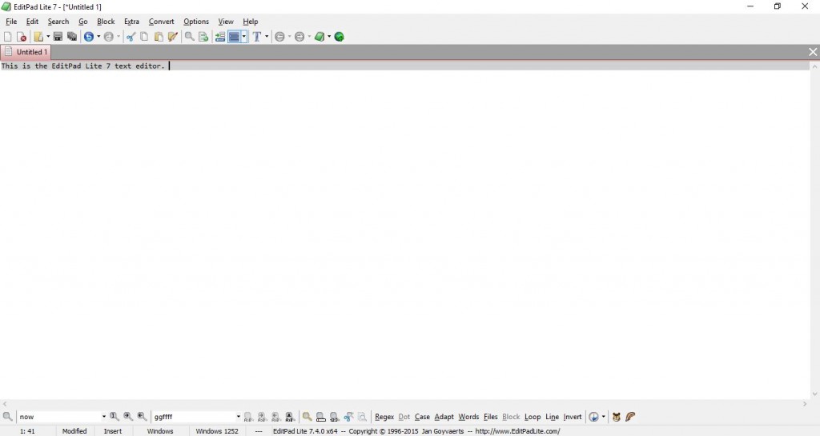Open RegexBuddy via the owl-face icon
The image size is (820, 436).
click(617, 417)
